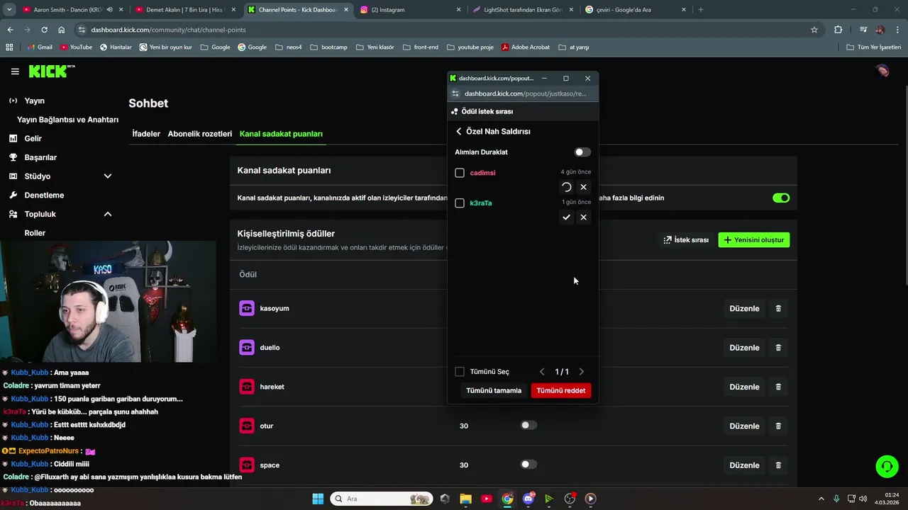Screen dimensions: 908x510
Task: Reject k3raTa's request with the X
Action: (583, 217)
